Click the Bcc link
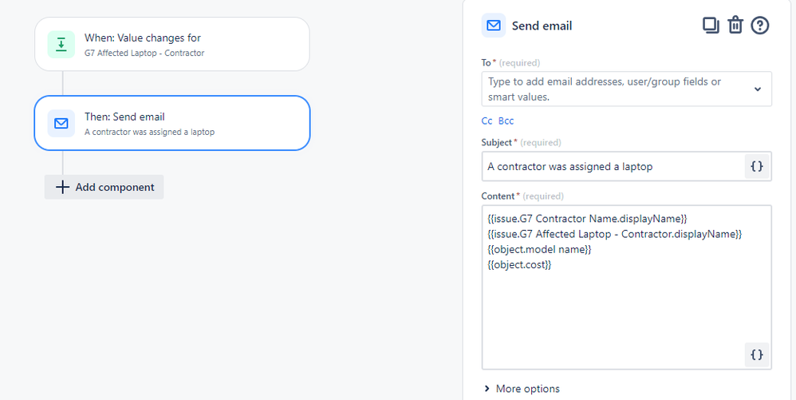Image resolution: width=796 pixels, height=400 pixels. [x=506, y=121]
